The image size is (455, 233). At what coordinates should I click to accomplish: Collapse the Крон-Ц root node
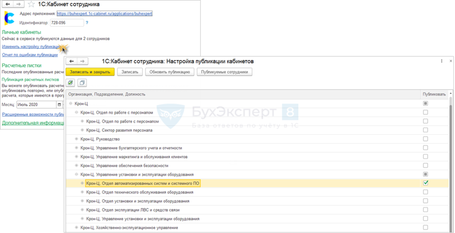(71, 103)
